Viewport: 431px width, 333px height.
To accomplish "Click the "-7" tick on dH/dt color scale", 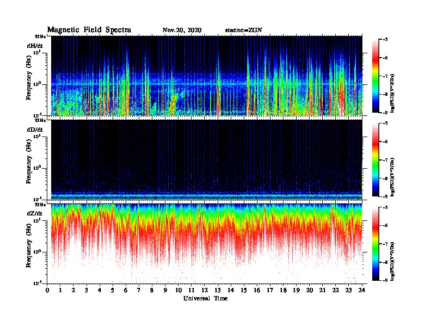I will pyautogui.click(x=385, y=76).
